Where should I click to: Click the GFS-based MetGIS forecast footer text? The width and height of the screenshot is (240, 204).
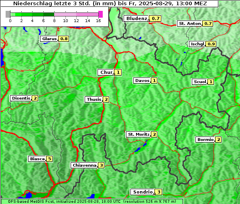click(x=92, y=202)
